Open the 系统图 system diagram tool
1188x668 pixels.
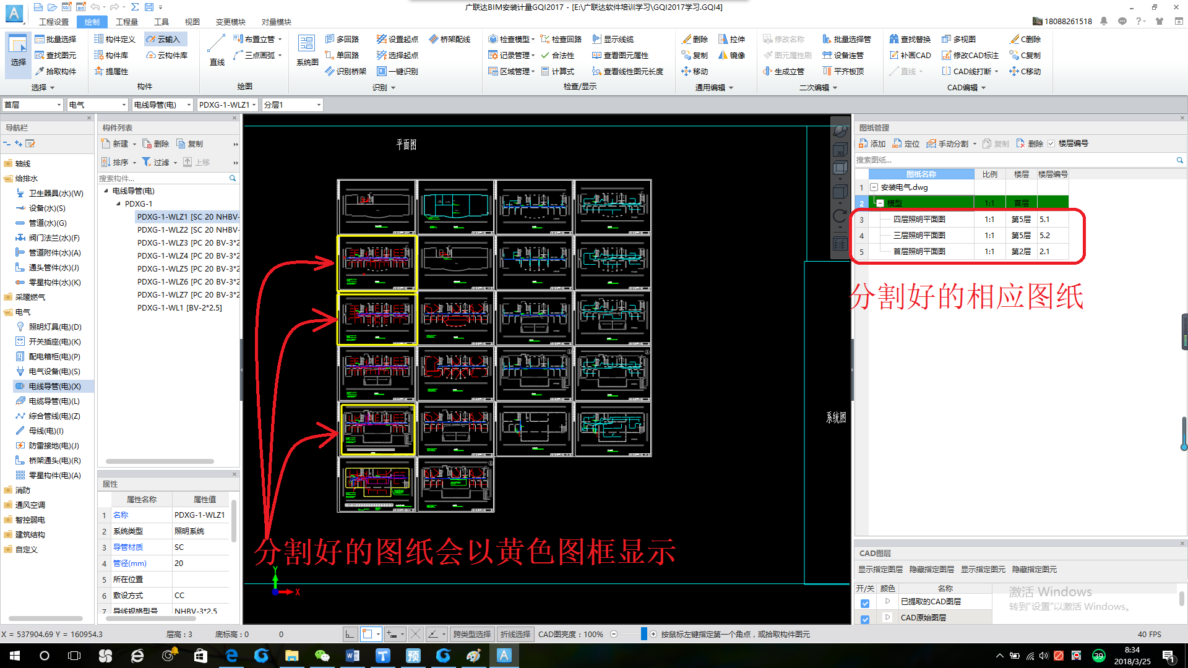tap(307, 51)
